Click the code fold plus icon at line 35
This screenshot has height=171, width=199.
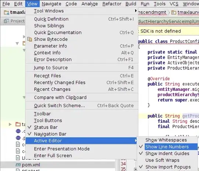(136, 169)
